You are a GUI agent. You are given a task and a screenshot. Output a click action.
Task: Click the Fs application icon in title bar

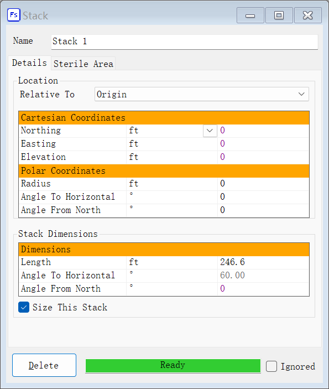[x=14, y=15]
